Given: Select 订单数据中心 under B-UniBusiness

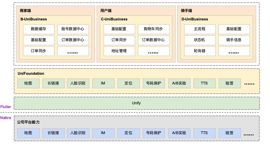Looking at the screenshot, I should tap(73, 40).
